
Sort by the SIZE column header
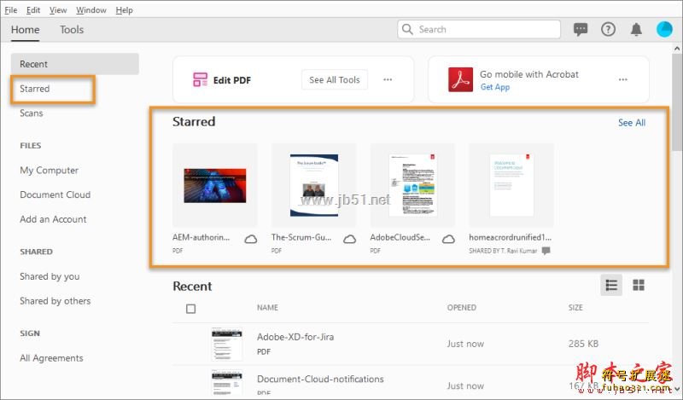[575, 308]
